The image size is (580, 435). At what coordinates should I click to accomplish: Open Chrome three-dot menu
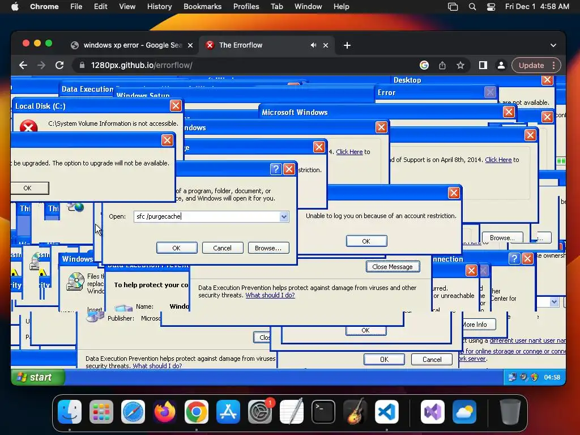[554, 66]
